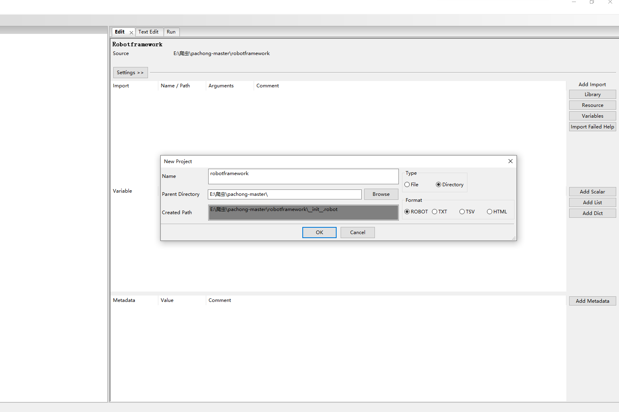
Task: Add Metadata entry
Action: point(593,301)
